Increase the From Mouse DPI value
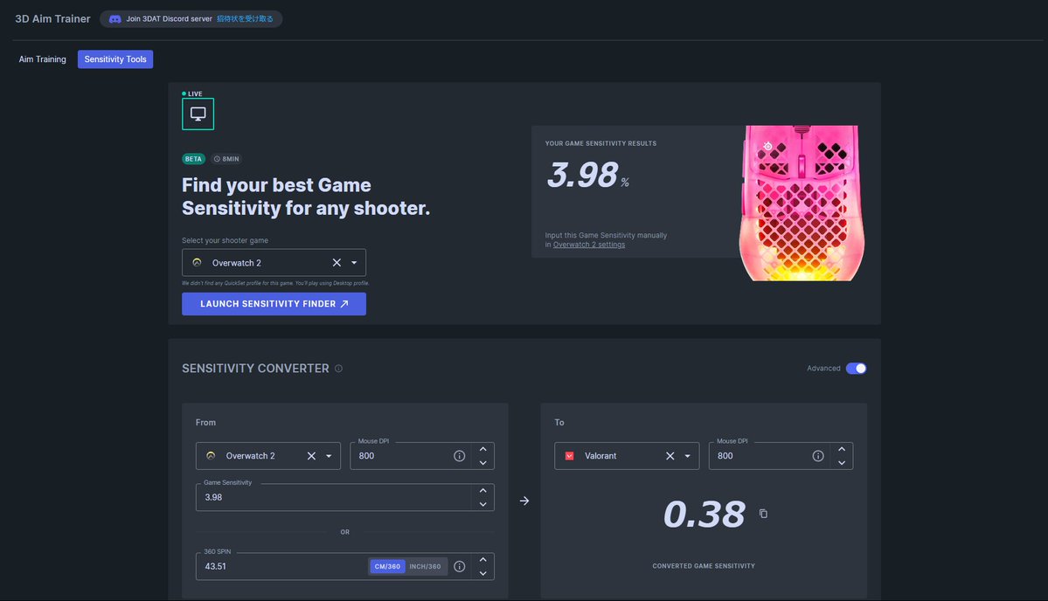The width and height of the screenshot is (1048, 601). click(482, 449)
